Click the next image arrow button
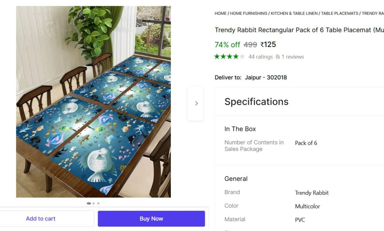Screen dimensions: 384x231 coord(196,103)
